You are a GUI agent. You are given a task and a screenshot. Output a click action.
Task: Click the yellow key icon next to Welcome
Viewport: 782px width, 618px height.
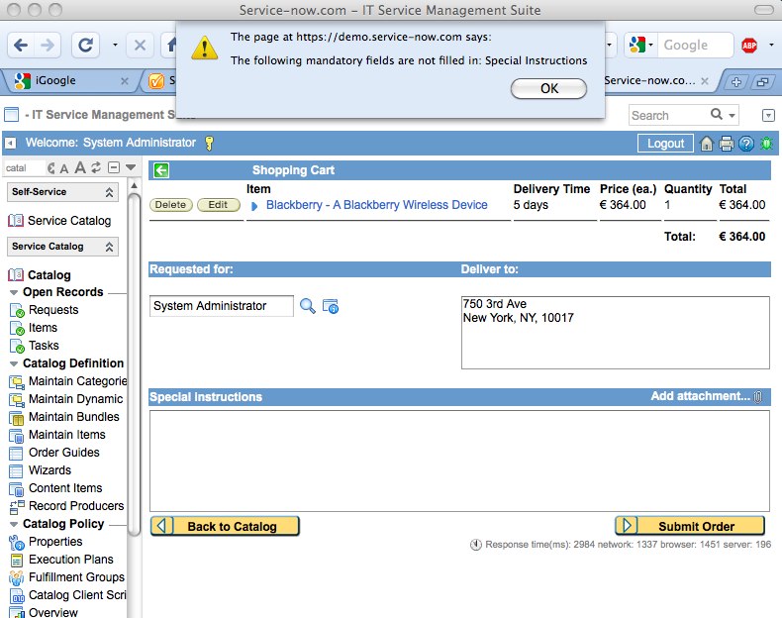[x=209, y=144]
